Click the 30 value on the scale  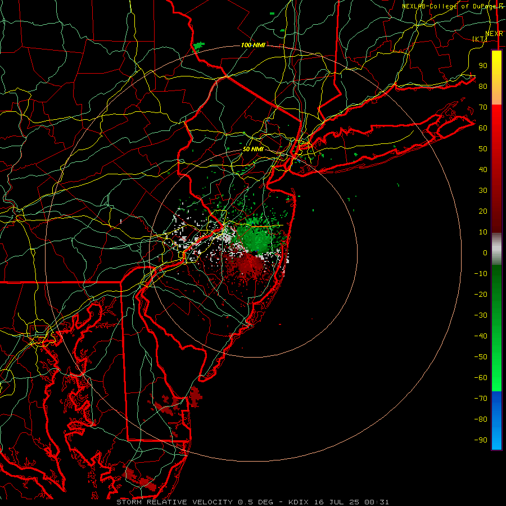[483, 191]
